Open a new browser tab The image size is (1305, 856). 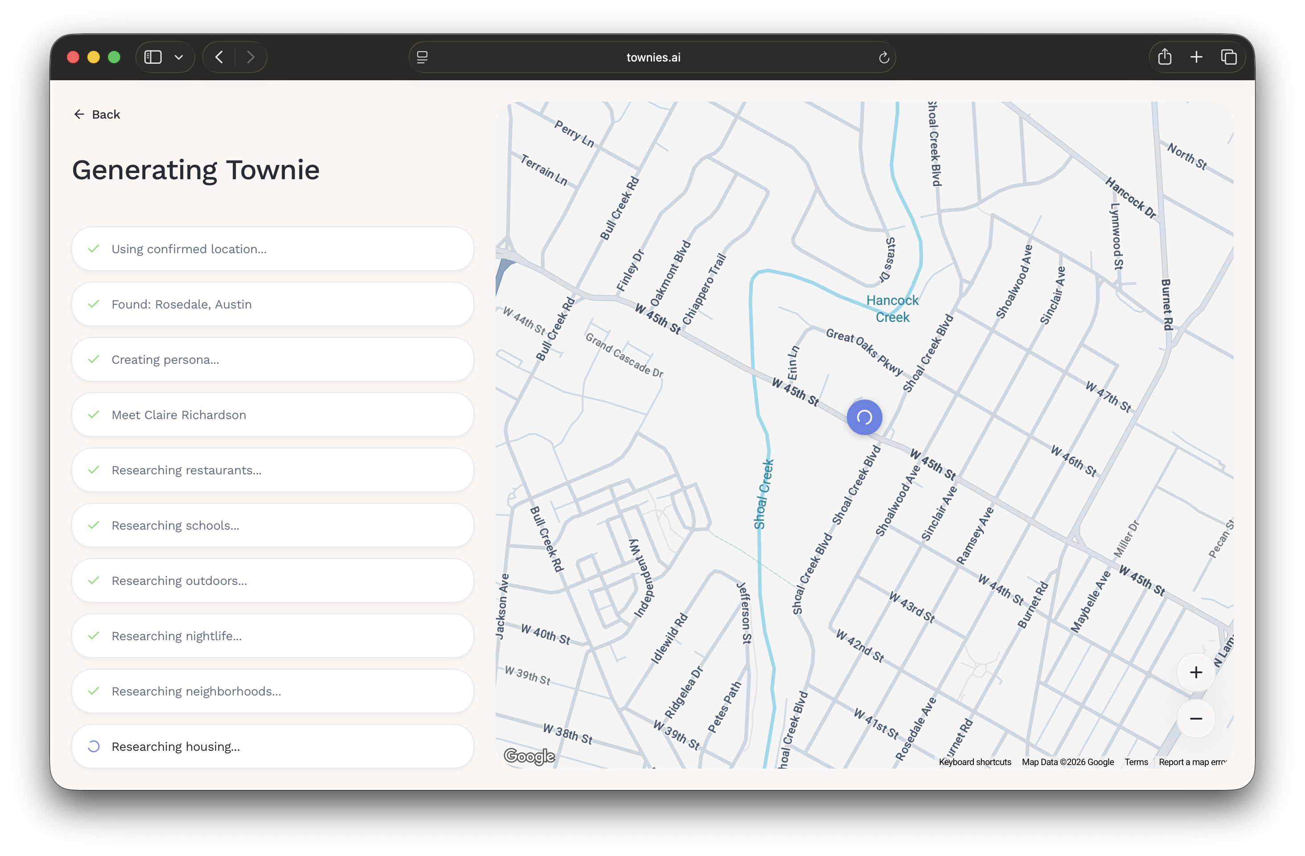(x=1196, y=57)
